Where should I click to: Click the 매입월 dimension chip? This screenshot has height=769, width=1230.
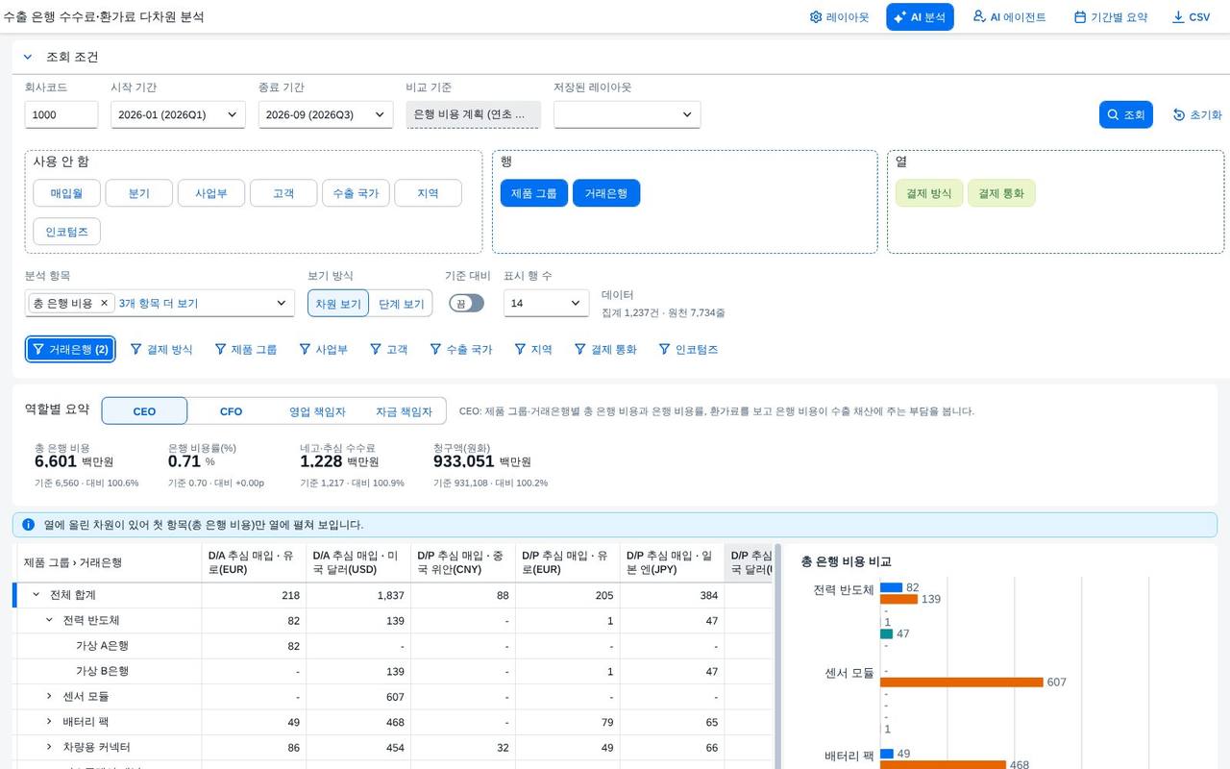[x=66, y=193]
